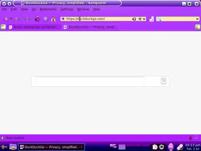The width and height of the screenshot is (201, 151).
Task: Open a new tab via left tab-bar button
Action: tap(3, 27)
